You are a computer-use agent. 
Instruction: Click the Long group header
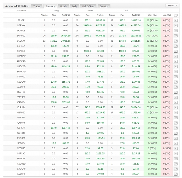point(56,10)
